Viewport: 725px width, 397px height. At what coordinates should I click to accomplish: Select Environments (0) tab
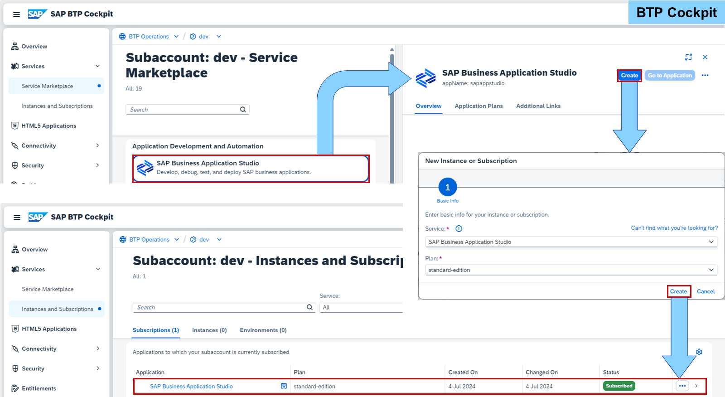pos(263,330)
